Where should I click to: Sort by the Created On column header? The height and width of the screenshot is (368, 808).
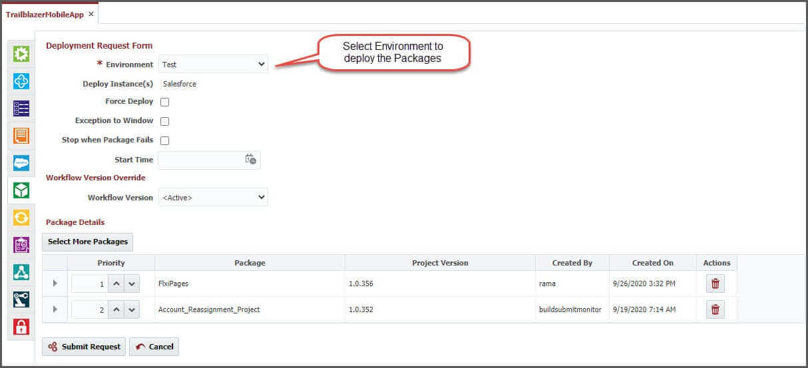653,263
